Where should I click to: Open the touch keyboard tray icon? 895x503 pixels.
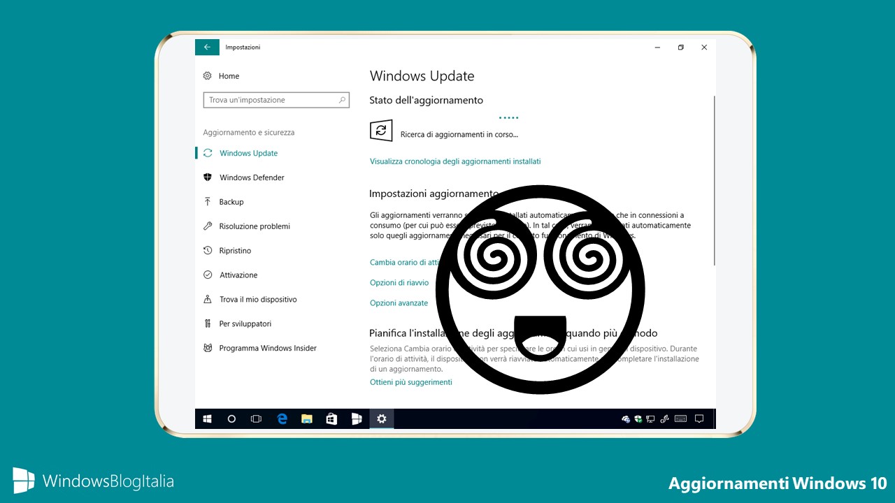tap(681, 419)
